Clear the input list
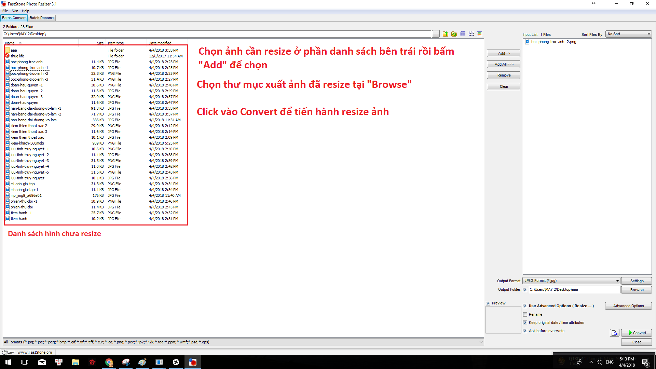656x369 pixels. coord(504,86)
